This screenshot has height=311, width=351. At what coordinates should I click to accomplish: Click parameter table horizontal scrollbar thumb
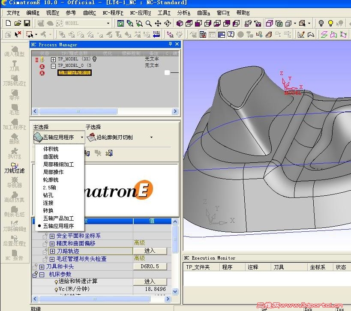tap(94, 299)
